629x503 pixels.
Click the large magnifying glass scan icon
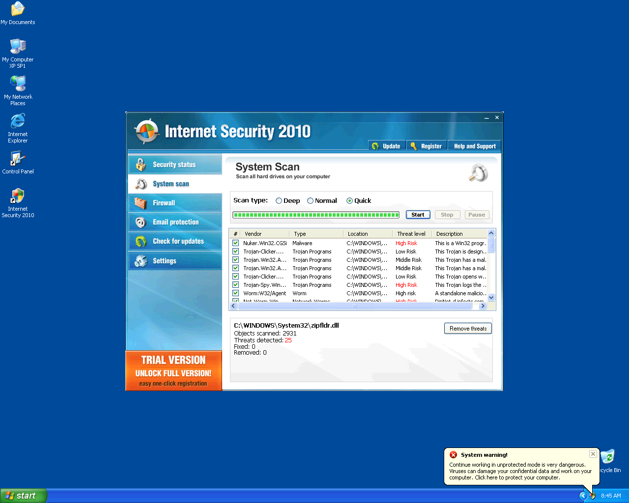tap(478, 173)
